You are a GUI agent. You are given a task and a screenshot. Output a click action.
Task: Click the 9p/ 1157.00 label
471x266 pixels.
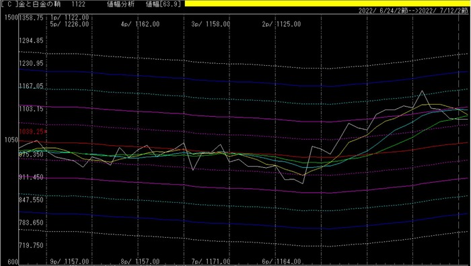70,262
